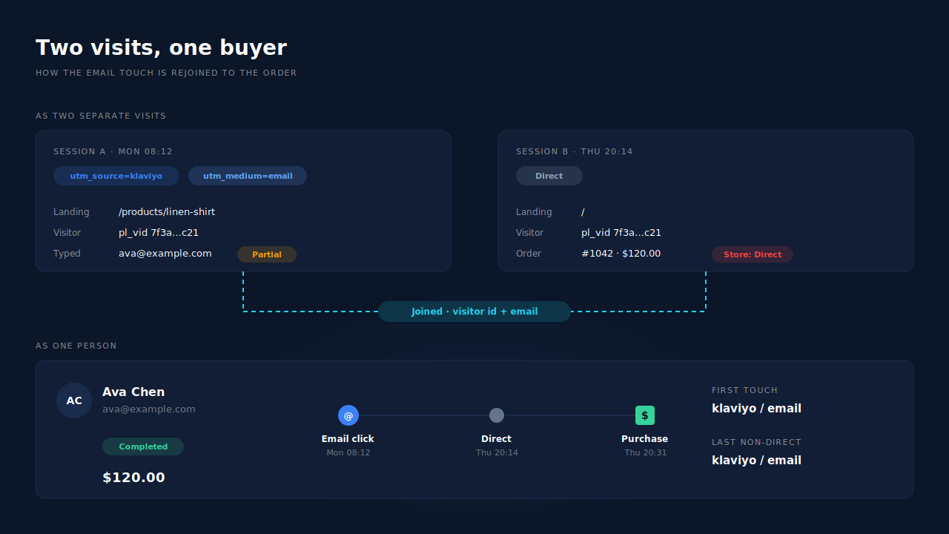Click the order value "#1042 · $120.00"
The width and height of the screenshot is (949, 534).
click(x=621, y=254)
